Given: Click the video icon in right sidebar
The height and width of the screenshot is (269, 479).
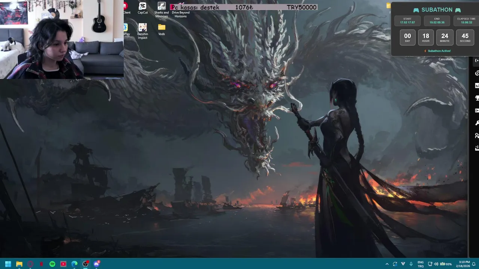Looking at the screenshot, I should point(477,111).
